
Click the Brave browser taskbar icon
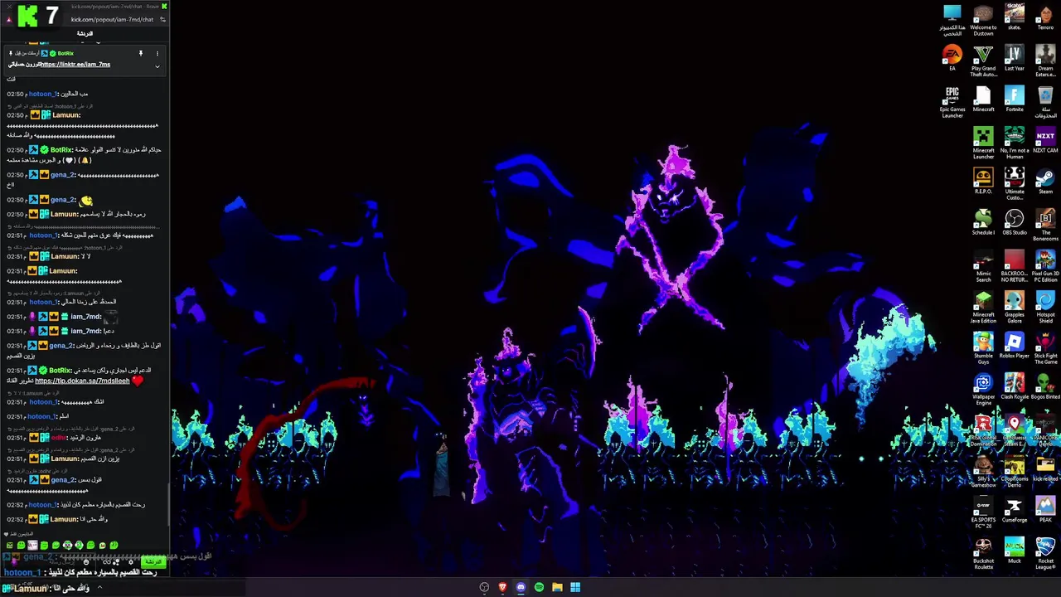[x=502, y=587]
